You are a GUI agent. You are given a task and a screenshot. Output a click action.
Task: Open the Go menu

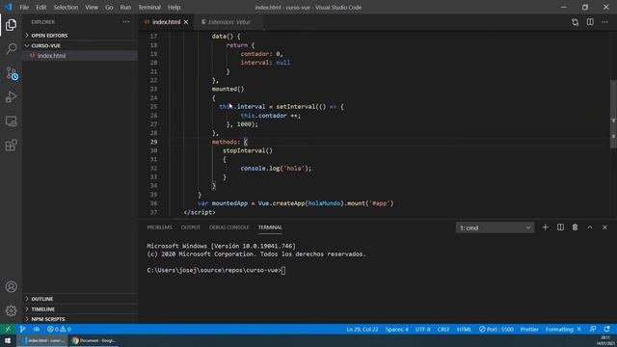[x=109, y=7]
